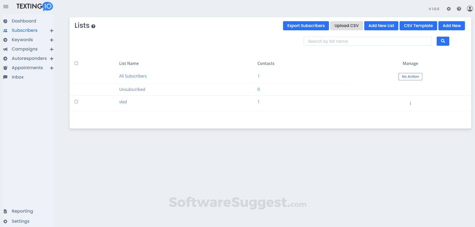The width and height of the screenshot is (475, 227).
Task: Open the hamburger menu icon
Action: [x=6, y=7]
